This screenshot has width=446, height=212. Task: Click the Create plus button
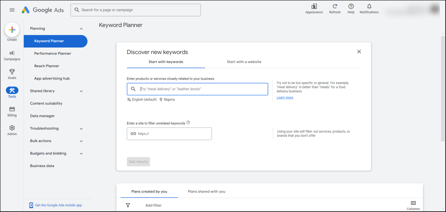click(12, 30)
